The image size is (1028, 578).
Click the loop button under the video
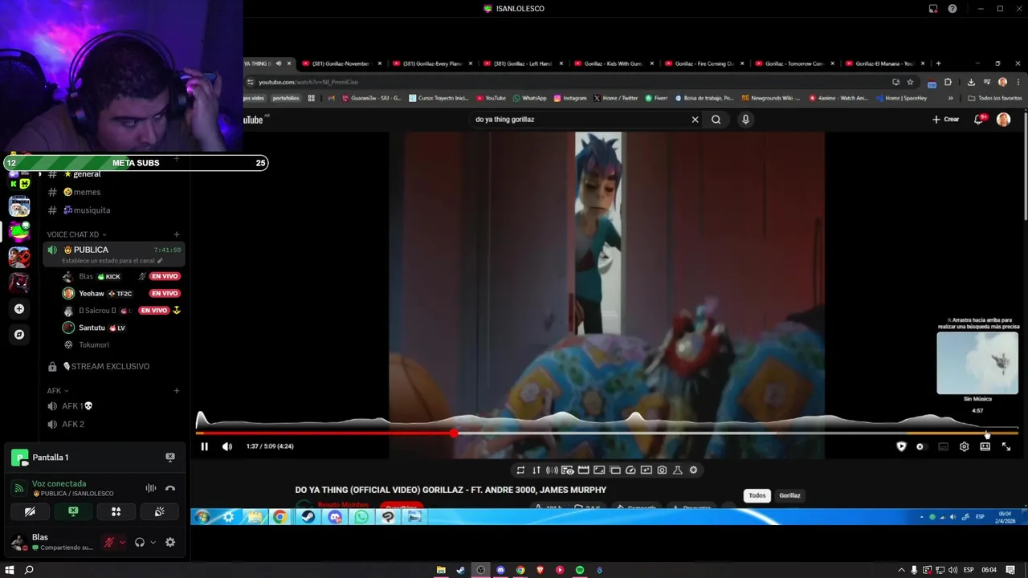coord(520,470)
